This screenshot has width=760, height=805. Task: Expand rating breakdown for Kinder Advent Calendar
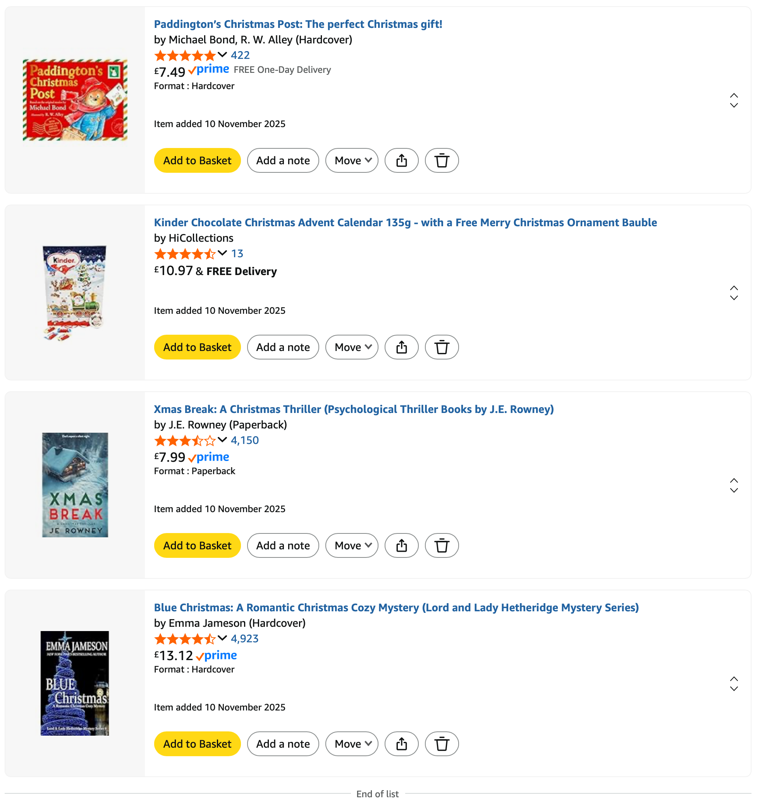222,253
